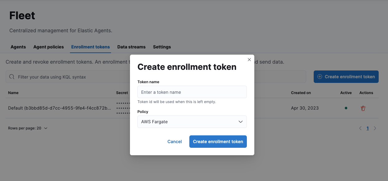Select page 1 pagination link
The image size is (388, 181).
pos(367,128)
